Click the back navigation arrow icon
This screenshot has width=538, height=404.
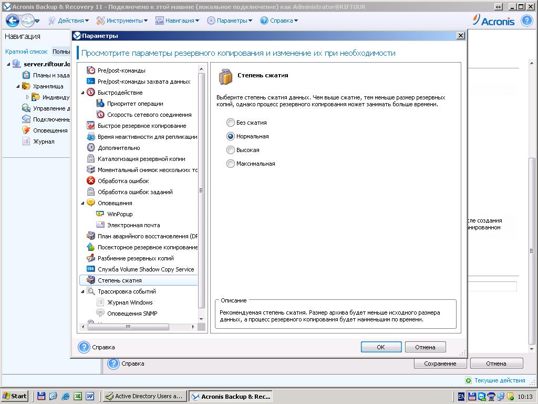(x=13, y=21)
